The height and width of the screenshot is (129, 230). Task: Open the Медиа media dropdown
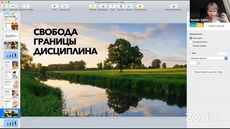(129, 6)
